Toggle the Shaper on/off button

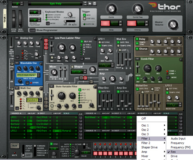tap(72, 67)
